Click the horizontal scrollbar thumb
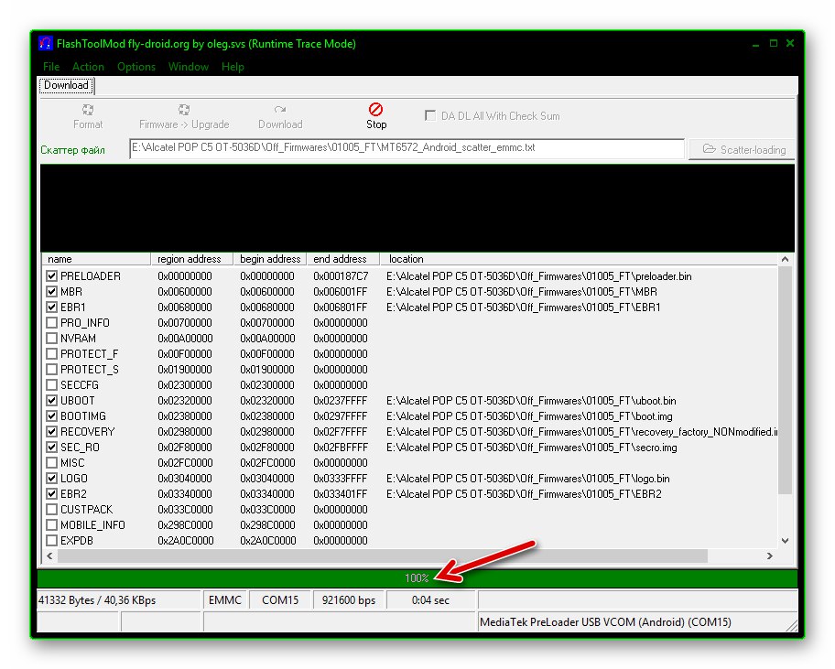 [x=383, y=556]
